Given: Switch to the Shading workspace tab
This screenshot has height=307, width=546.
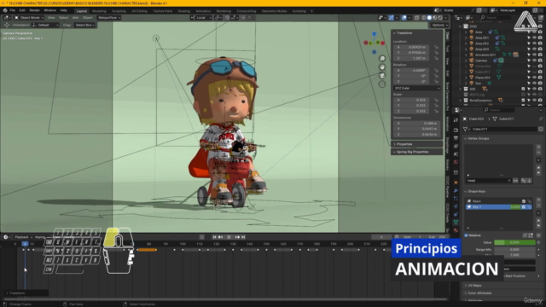Looking at the screenshot, I should 184,11.
